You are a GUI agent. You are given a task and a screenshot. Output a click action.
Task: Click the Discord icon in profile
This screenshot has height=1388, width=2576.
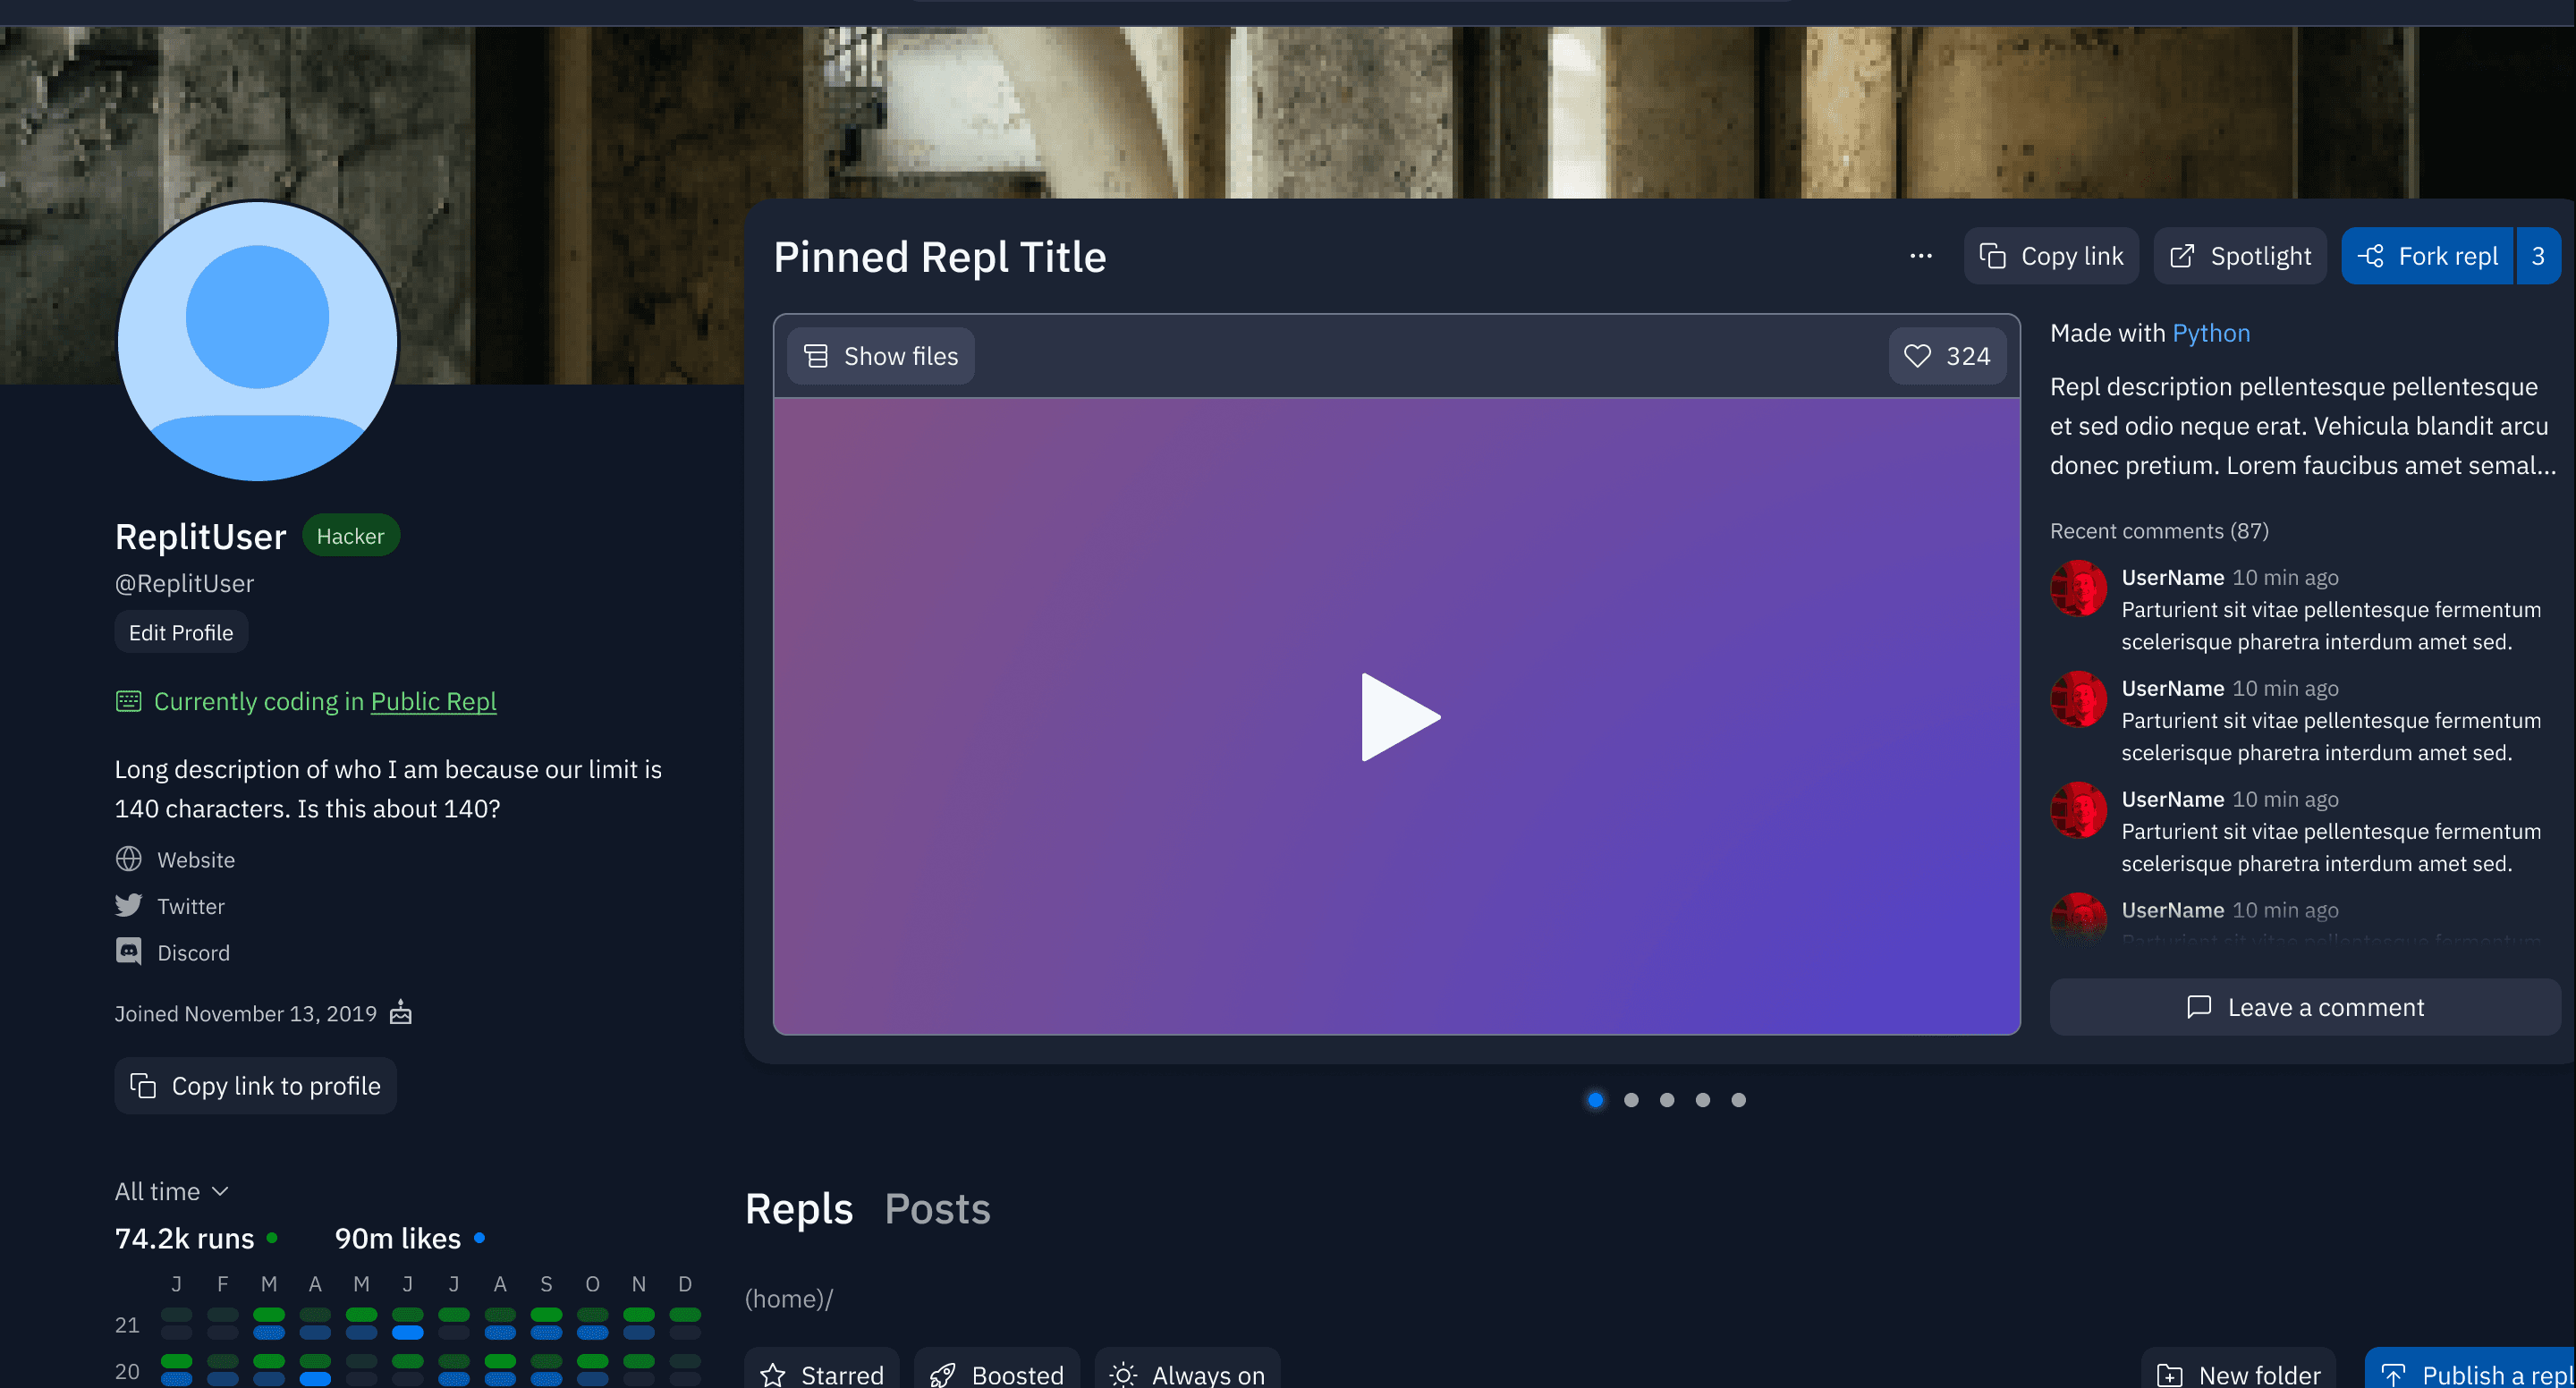pos(129,952)
